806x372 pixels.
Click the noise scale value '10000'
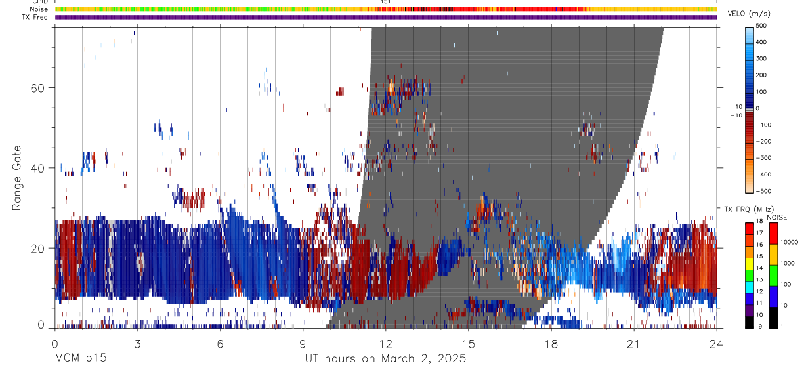coord(790,243)
